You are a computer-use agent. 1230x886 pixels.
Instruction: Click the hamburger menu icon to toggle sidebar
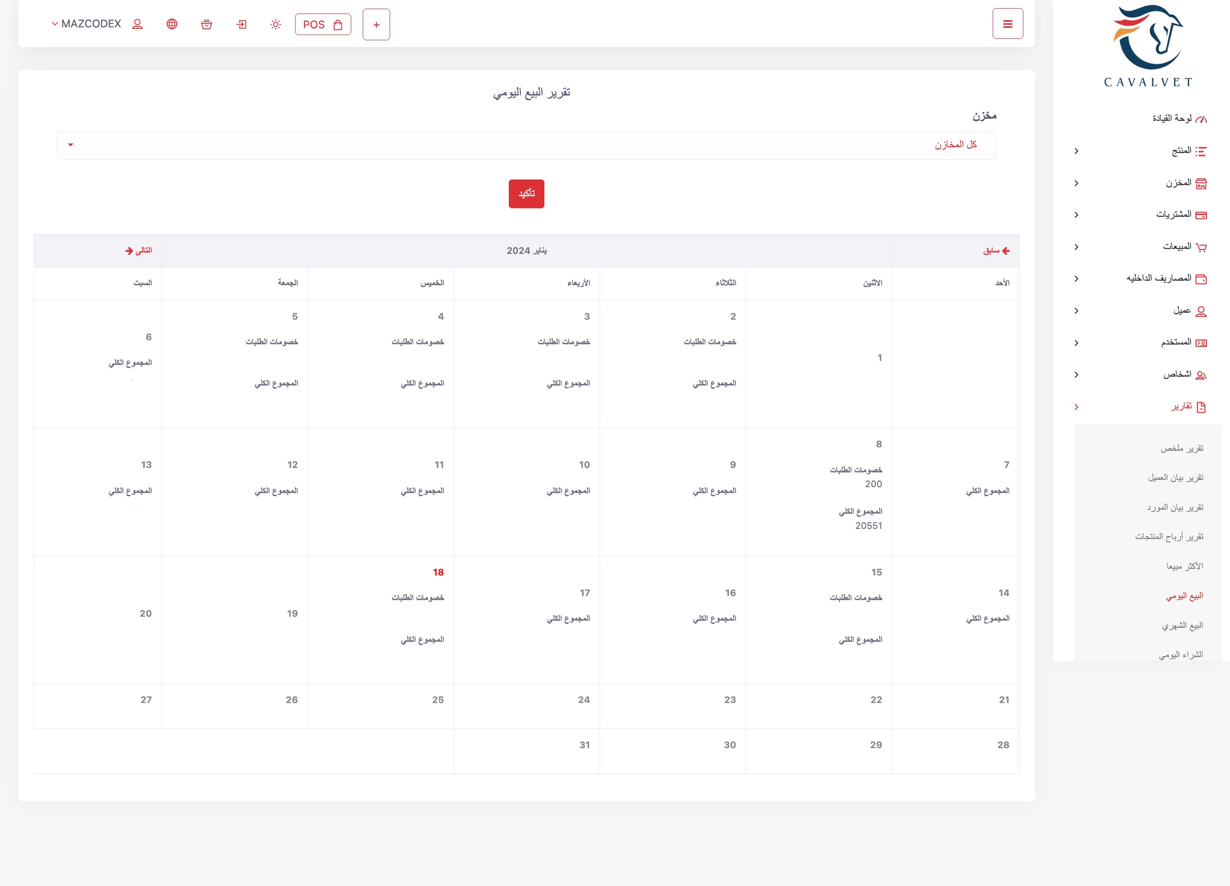click(x=1008, y=24)
